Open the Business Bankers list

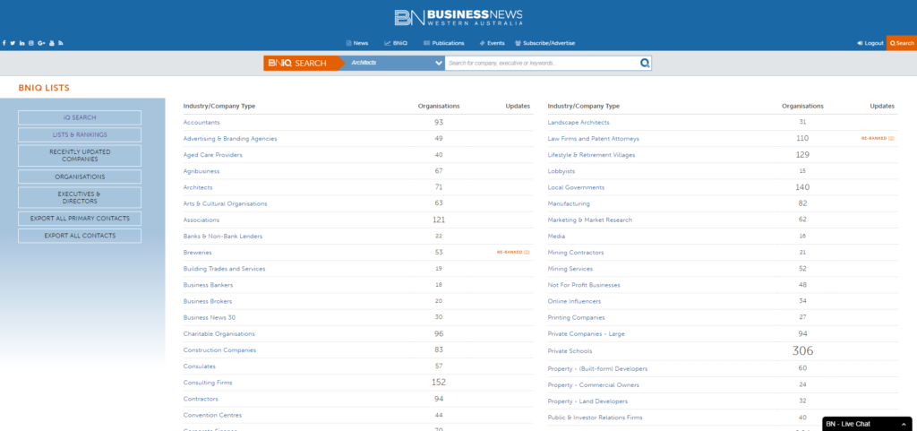tap(208, 285)
